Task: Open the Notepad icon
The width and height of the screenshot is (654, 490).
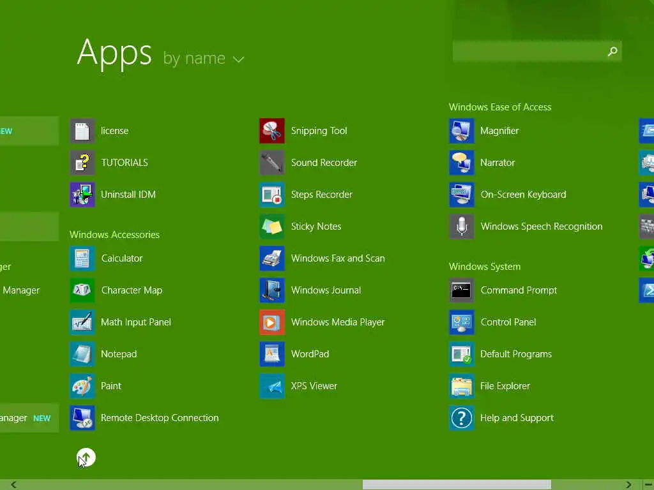Action: (82, 354)
